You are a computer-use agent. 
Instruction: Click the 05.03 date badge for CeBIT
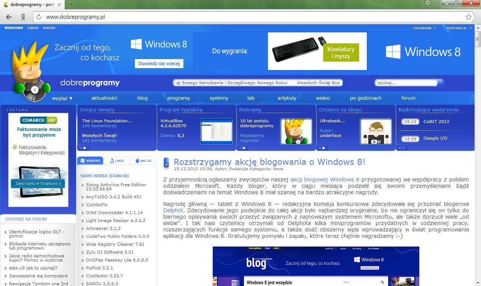[410, 122]
